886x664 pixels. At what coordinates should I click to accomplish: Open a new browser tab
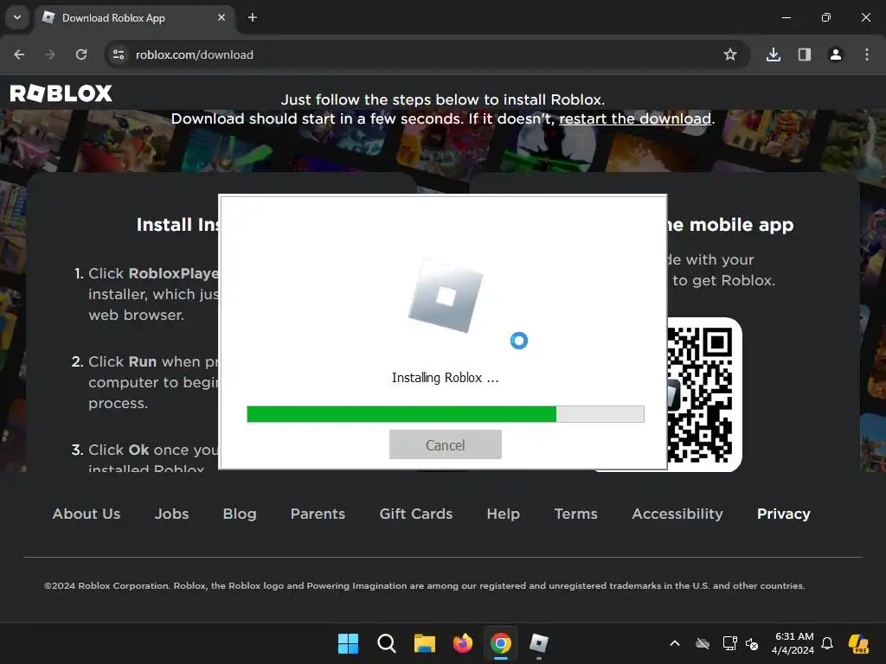pos(253,17)
